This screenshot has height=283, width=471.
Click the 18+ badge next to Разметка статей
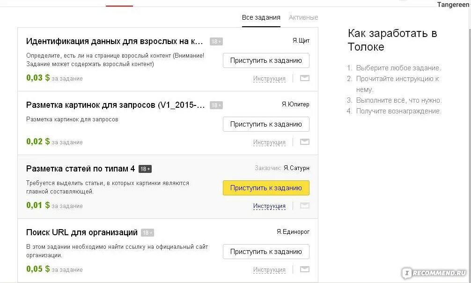click(145, 169)
